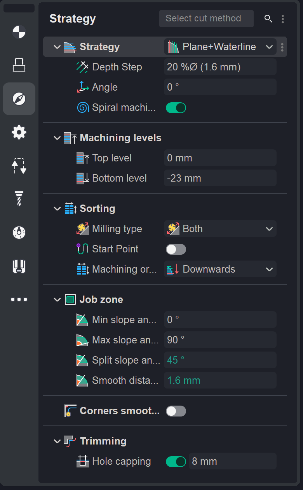Viewport: 303px width, 490px height.
Task: Open the fixture clamp sidebar icon
Action: [x=19, y=266]
